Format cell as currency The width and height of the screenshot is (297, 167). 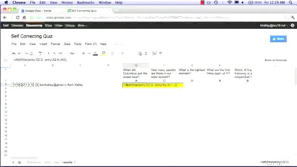[49, 53]
